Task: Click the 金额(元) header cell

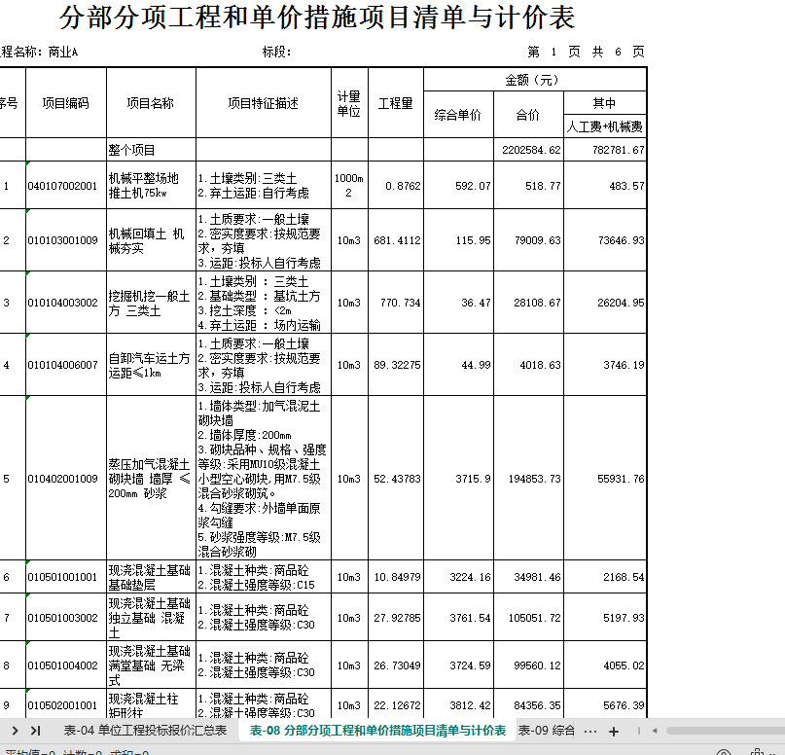Action: [535, 80]
